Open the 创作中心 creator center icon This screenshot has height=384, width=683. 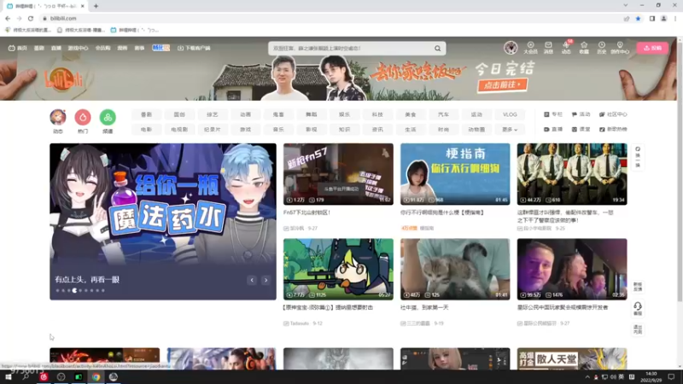(x=620, y=48)
